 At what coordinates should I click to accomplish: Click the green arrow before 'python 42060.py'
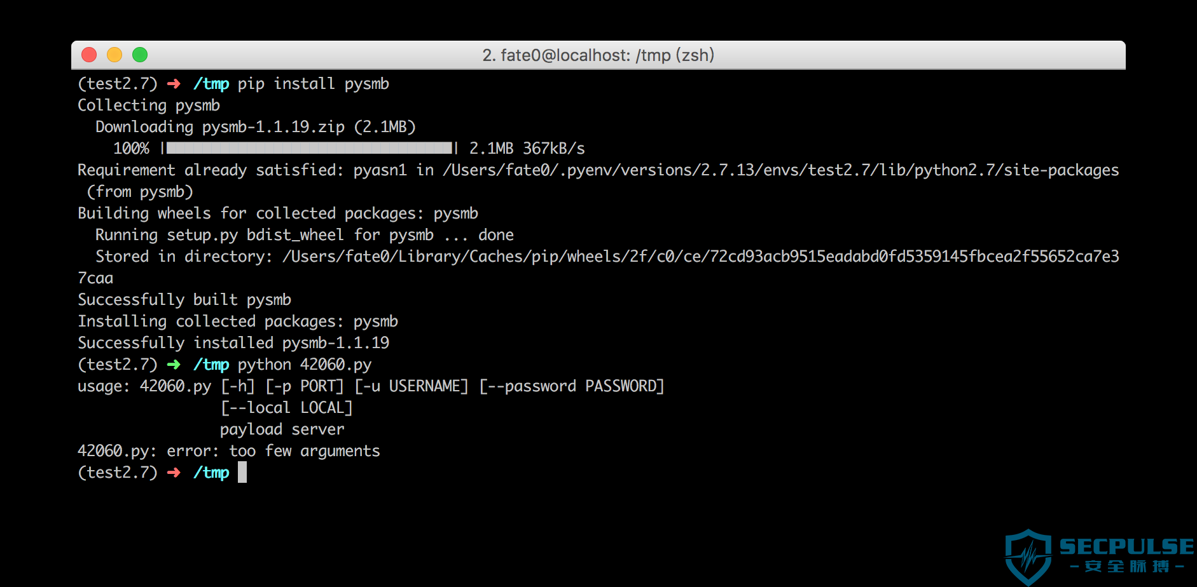click(x=174, y=365)
